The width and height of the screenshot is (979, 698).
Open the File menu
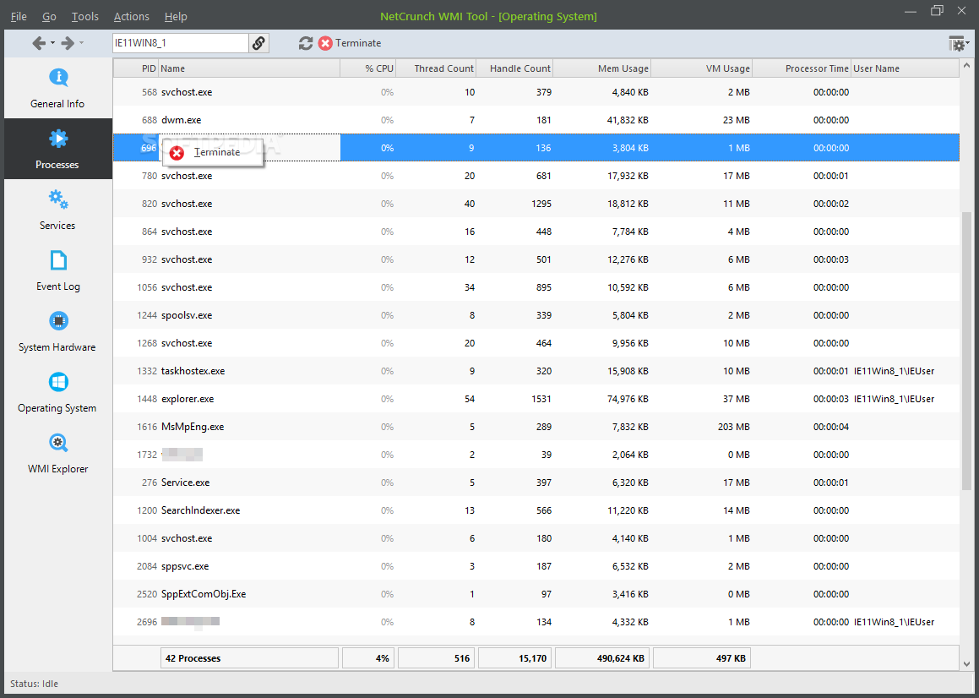coord(19,17)
